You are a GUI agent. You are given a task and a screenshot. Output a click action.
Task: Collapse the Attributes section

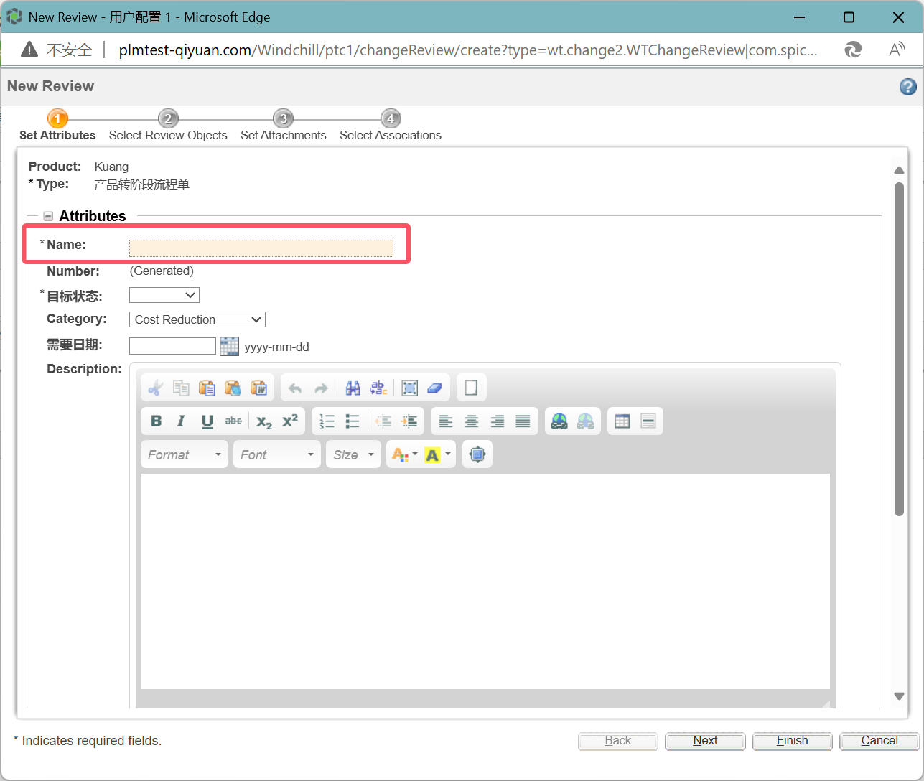[x=48, y=215]
